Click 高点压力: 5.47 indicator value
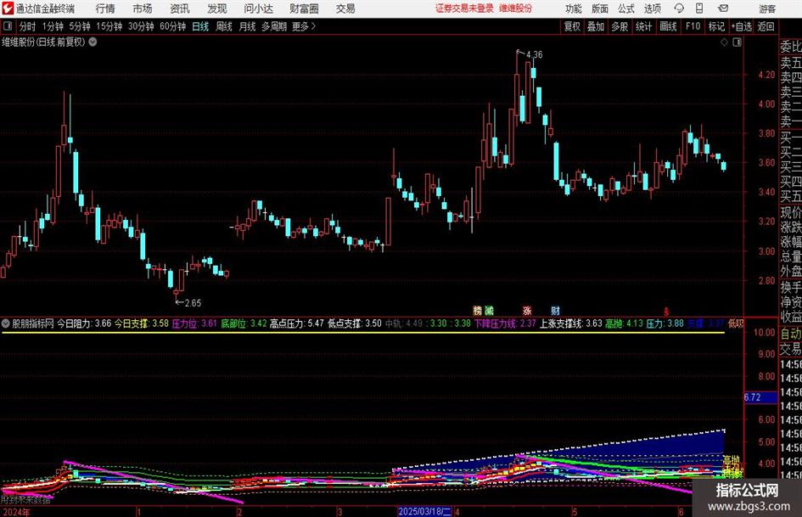 (x=297, y=323)
